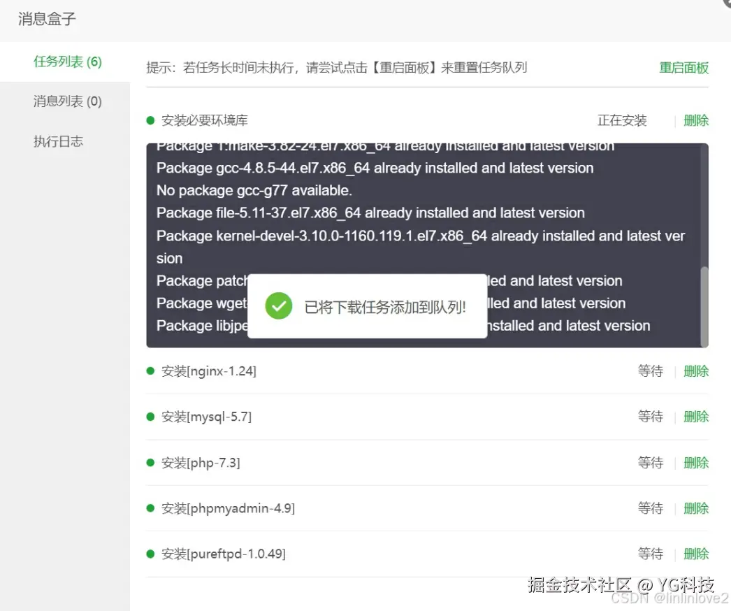Click the green dot beside 安装[mysql-5.7]
Viewport: 731px width, 611px height.
tap(150, 417)
